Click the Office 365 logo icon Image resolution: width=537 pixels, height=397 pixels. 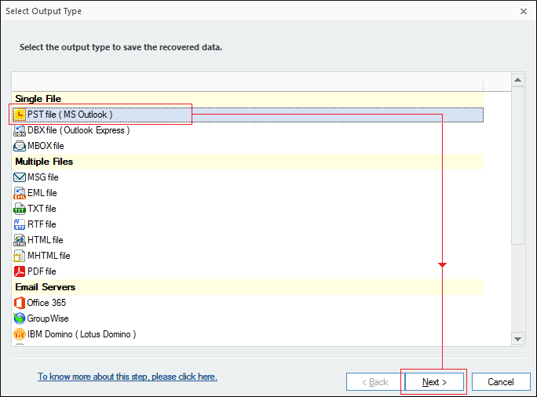tap(20, 303)
